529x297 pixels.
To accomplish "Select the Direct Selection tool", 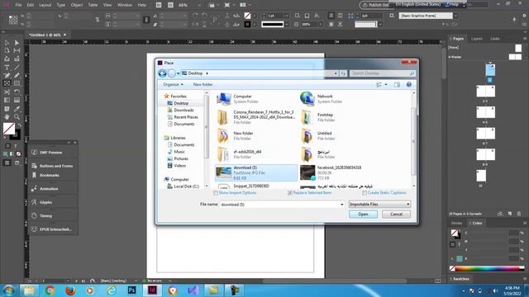I will coord(17,43).
